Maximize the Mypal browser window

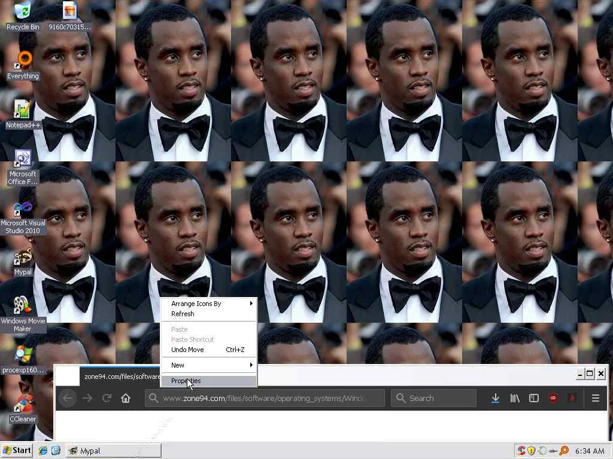click(x=590, y=374)
